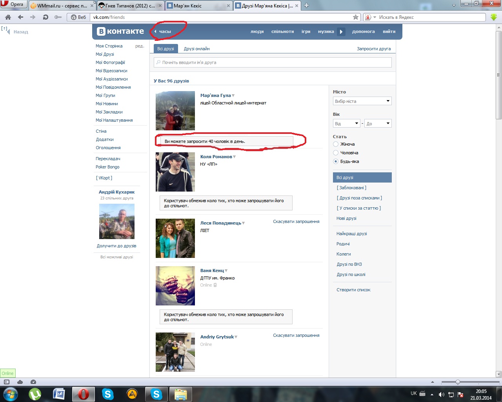The height and width of the screenshot is (402, 502).
Task: Open the network tray icon
Action: 451,395
